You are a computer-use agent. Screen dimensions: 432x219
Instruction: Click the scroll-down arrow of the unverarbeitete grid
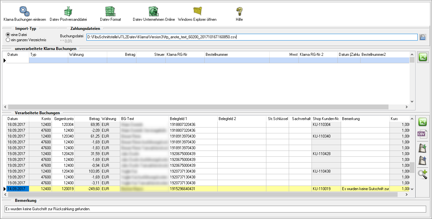point(412,101)
